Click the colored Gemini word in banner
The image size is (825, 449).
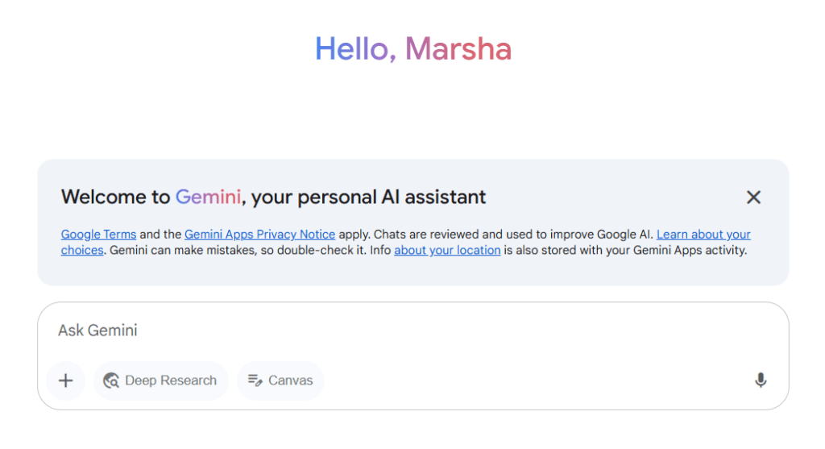[x=208, y=197]
